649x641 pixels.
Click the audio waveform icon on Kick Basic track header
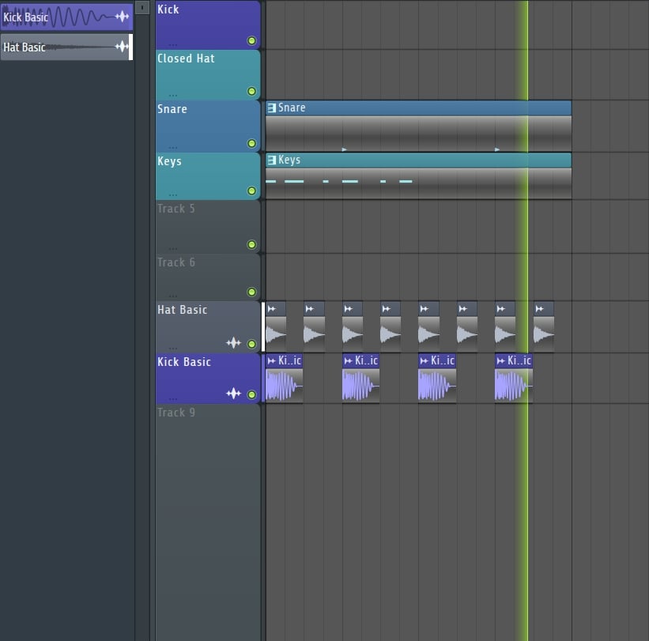click(x=233, y=394)
